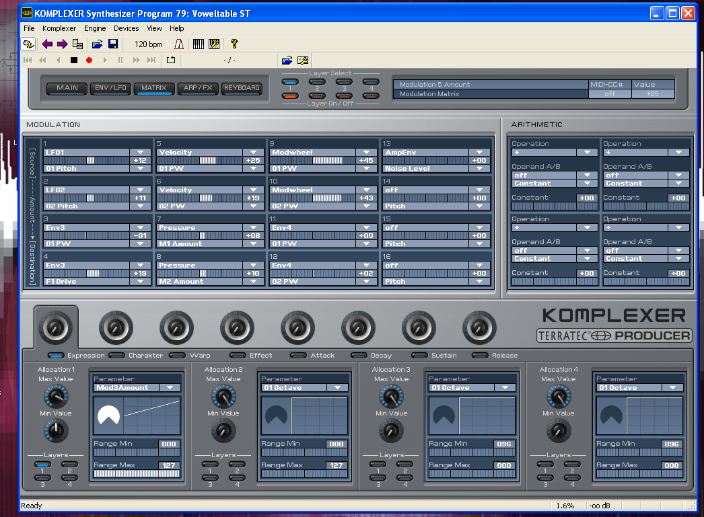This screenshot has width=704, height=517.
Task: Click the fast forward double-arrow transport icon
Action: (136, 60)
